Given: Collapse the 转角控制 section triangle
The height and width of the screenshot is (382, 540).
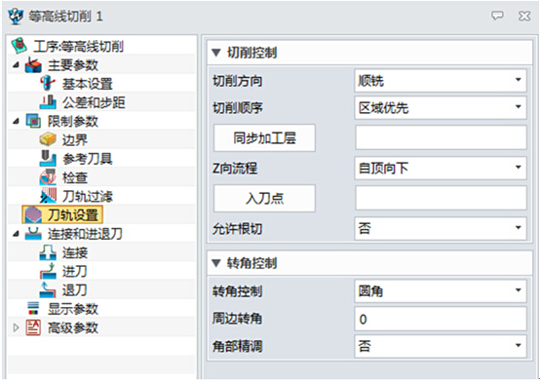Looking at the screenshot, I should point(216,263).
